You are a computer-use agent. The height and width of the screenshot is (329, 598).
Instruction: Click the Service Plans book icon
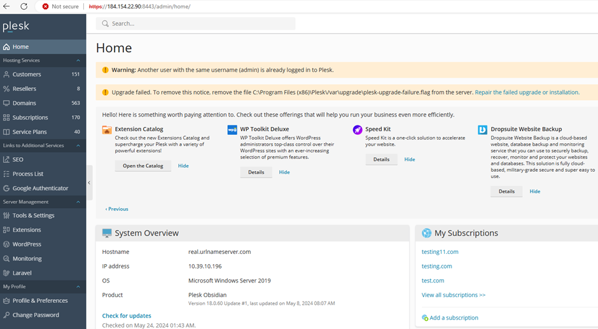6,132
